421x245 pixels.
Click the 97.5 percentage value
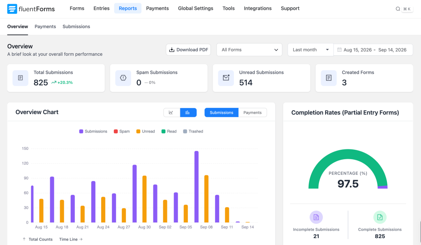[x=348, y=184]
